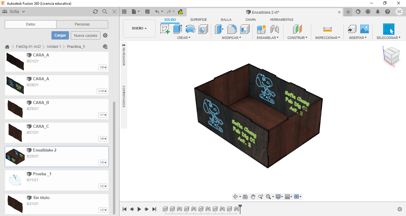This screenshot has width=406, height=216.
Task: Open the undo history dropdown arrow
Action: [162, 12]
